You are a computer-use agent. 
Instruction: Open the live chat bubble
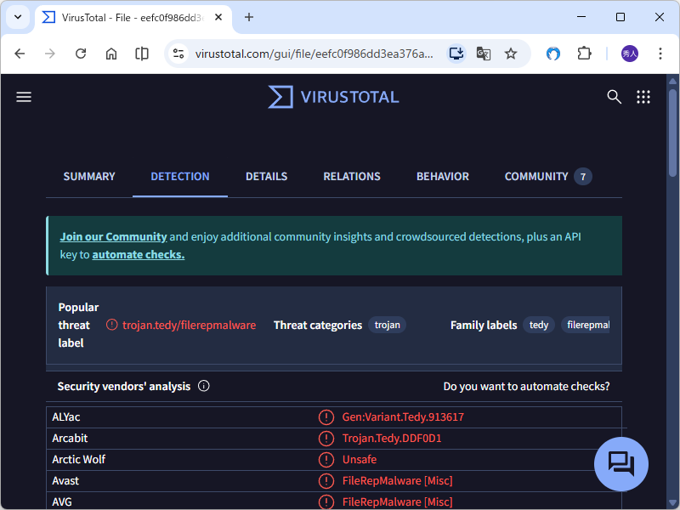click(x=621, y=464)
